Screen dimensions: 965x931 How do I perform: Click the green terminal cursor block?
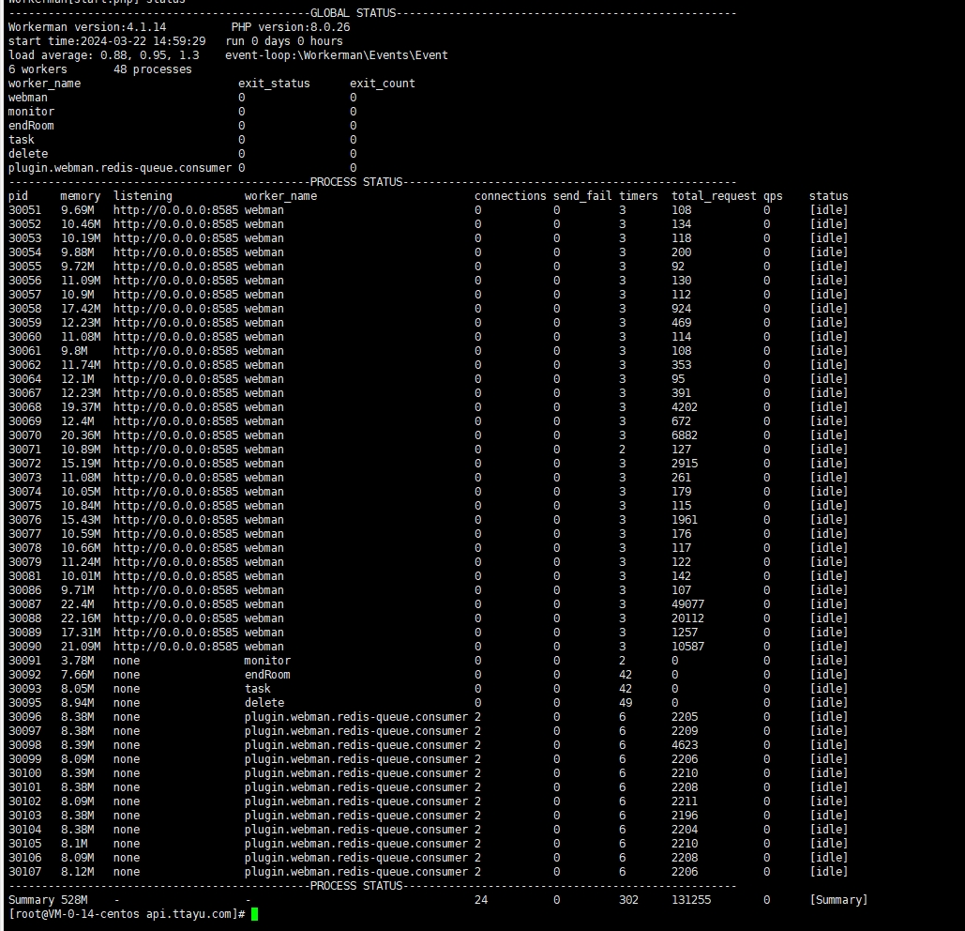click(x=254, y=914)
